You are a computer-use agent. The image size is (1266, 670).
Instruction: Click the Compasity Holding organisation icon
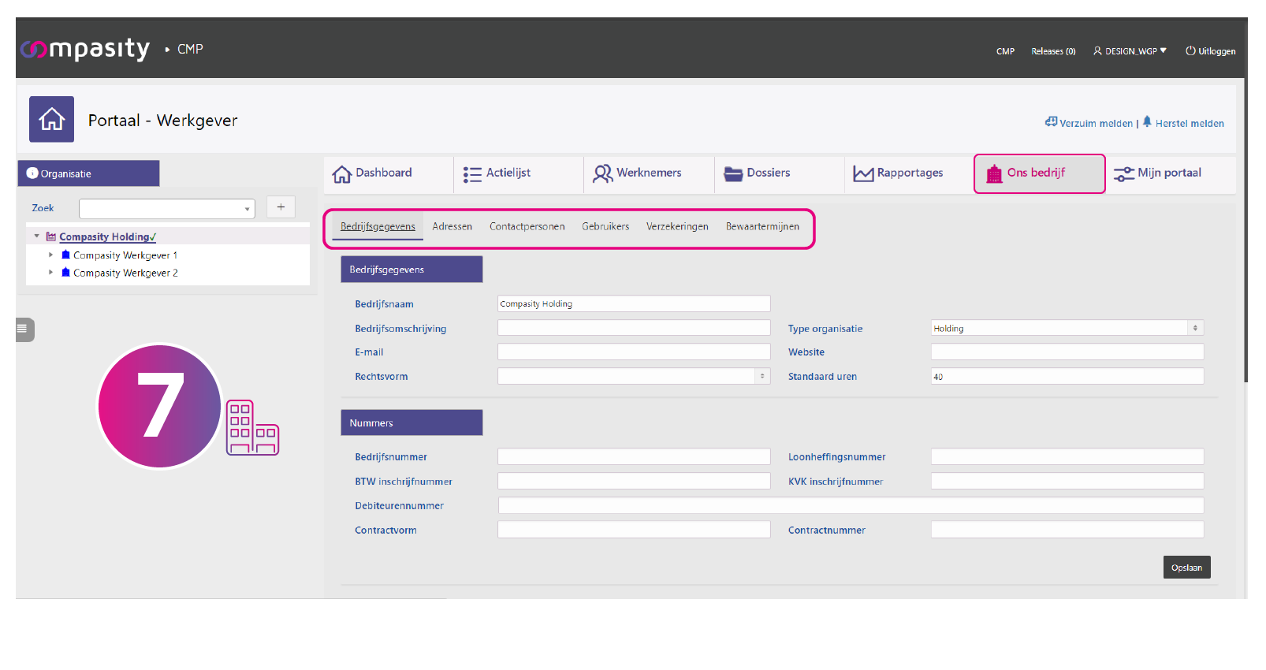[51, 236]
